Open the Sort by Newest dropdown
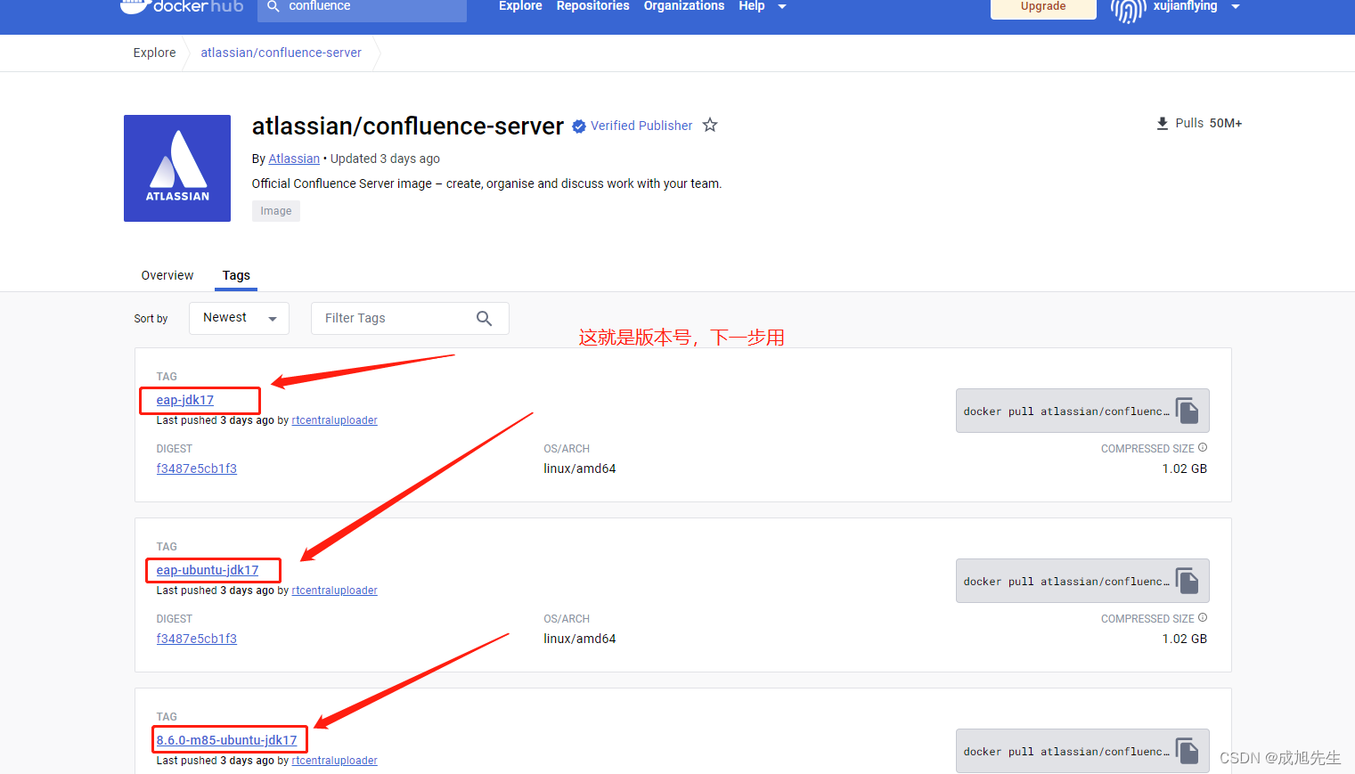This screenshot has width=1355, height=774. point(239,318)
